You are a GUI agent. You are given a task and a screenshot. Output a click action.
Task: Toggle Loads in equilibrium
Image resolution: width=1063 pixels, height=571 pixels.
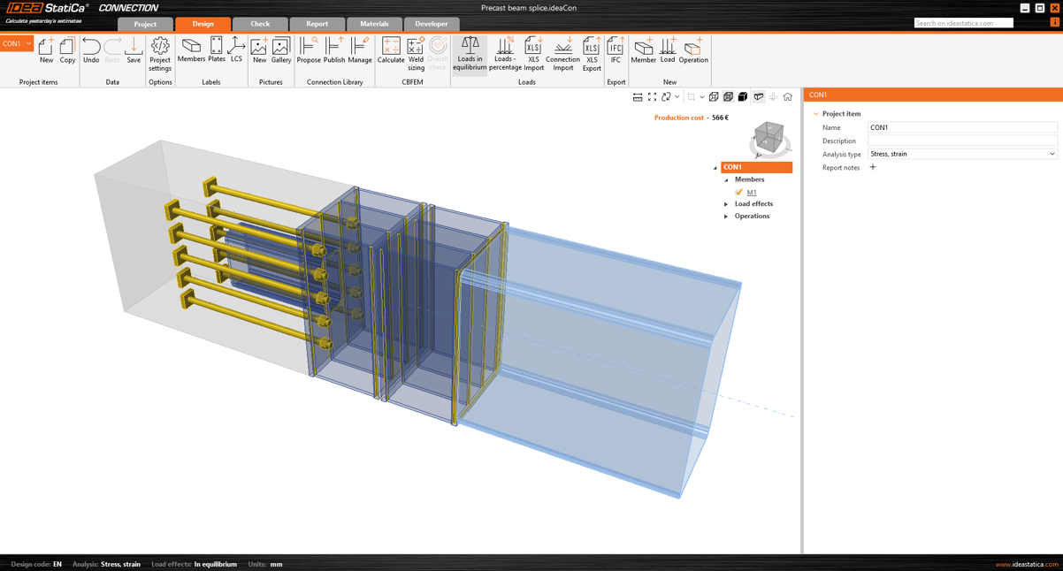click(x=470, y=53)
